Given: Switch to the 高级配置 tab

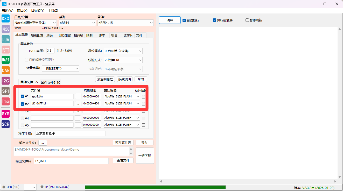Looking at the screenshot, I should click(x=37, y=35).
